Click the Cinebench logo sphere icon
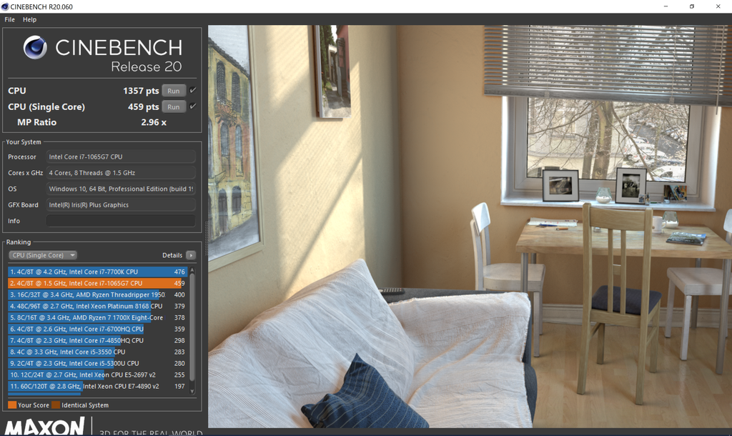The height and width of the screenshot is (436, 732). [35, 47]
